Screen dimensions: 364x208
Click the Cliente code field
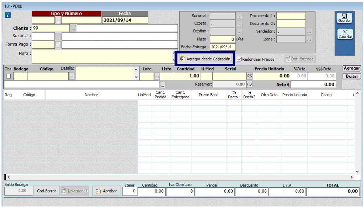coord(50,28)
